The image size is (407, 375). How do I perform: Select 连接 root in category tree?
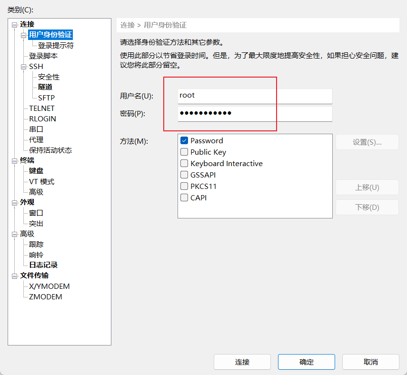[x=27, y=24]
